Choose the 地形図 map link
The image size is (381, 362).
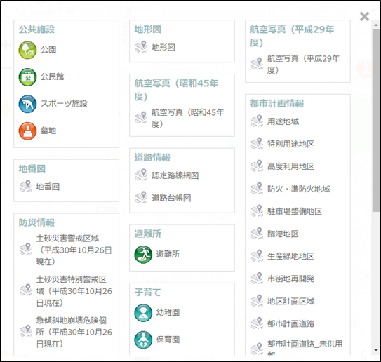click(x=163, y=48)
